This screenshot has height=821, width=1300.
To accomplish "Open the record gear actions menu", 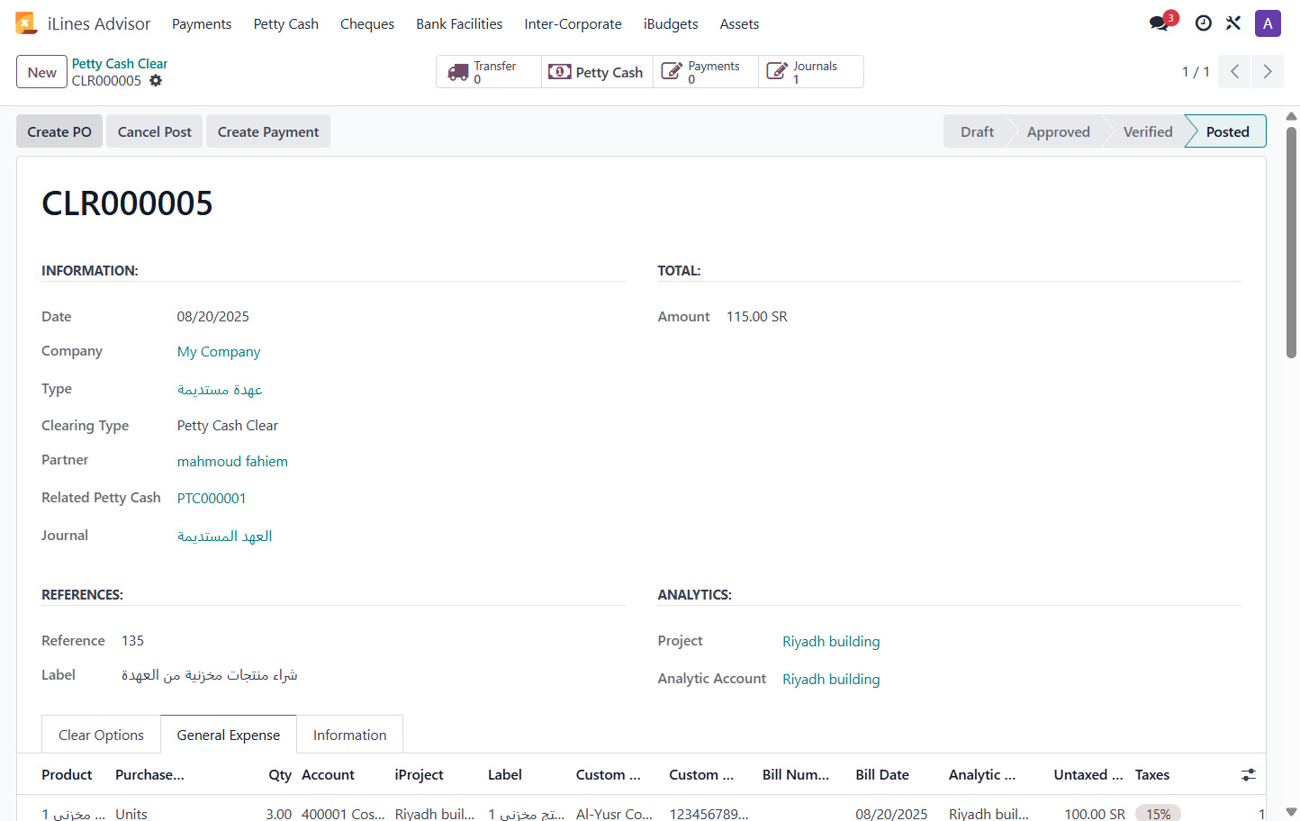I will click(156, 81).
